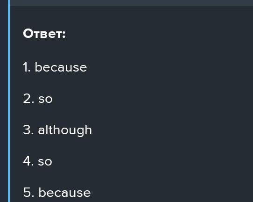
Task: Select the word "because" in answer 5
Action: [64, 192]
